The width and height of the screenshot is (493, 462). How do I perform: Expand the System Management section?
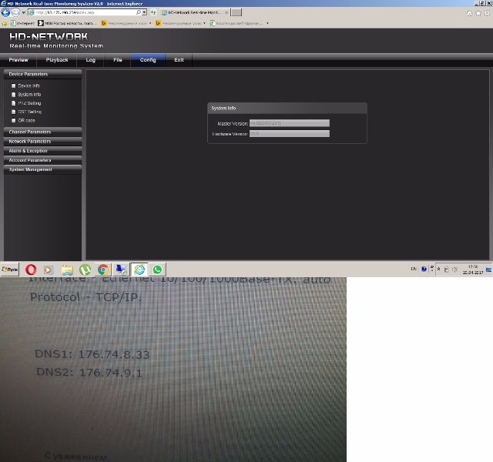[43, 169]
